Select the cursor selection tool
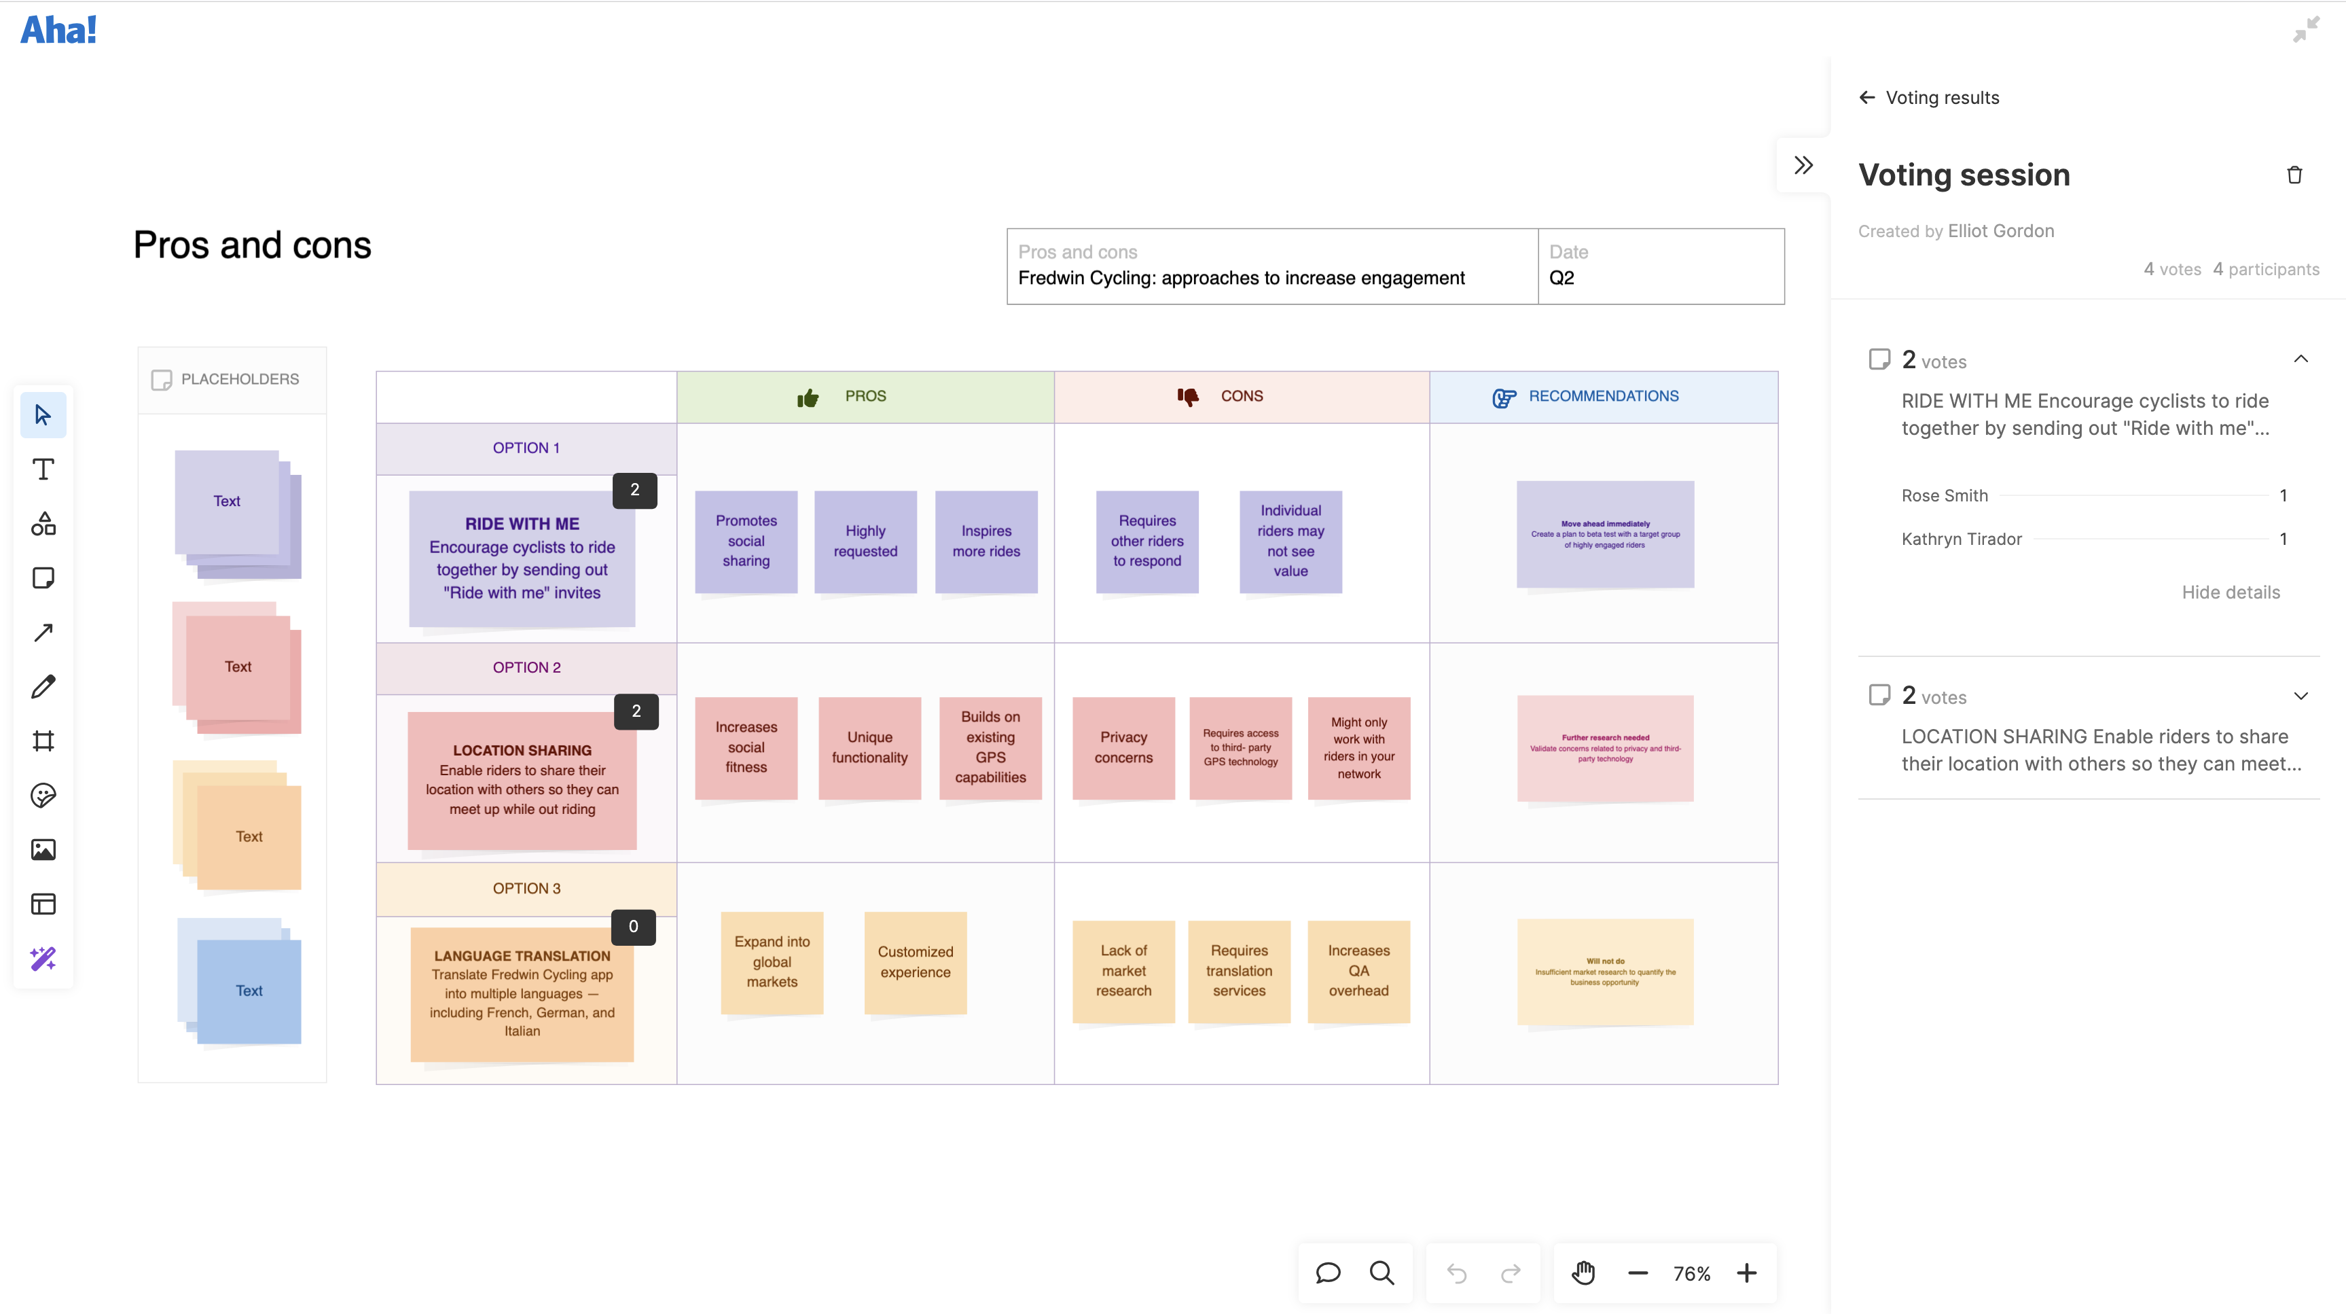Image resolution: width=2346 pixels, height=1314 pixels. click(43, 414)
